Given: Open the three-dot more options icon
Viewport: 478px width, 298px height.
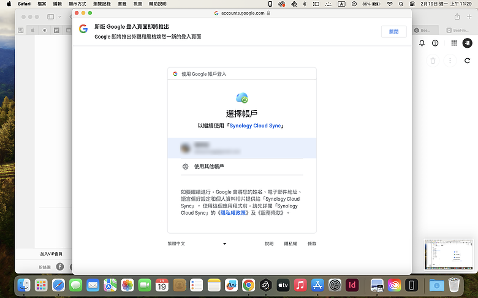Looking at the screenshot, I should pos(450,61).
